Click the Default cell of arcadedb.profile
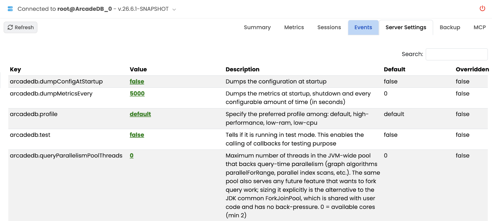 394,114
